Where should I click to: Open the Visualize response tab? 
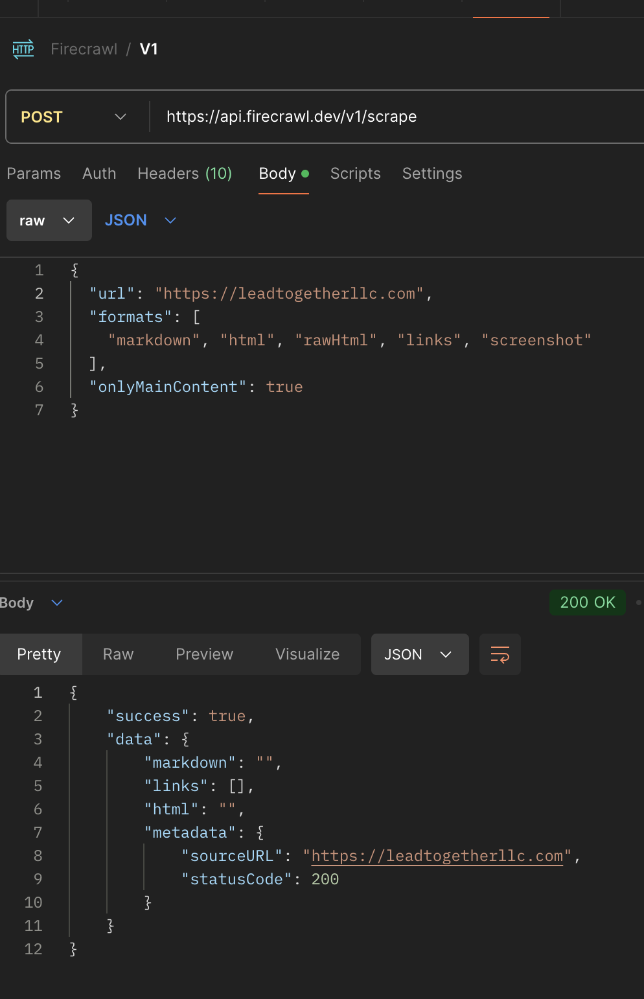(x=307, y=654)
